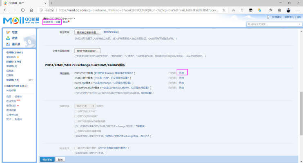Open 设置 in top navigation
Image resolution: width=303 pixels, height=163 pixels.
(58, 22)
